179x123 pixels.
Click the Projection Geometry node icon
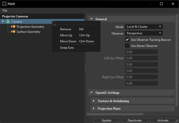(x=13, y=27)
